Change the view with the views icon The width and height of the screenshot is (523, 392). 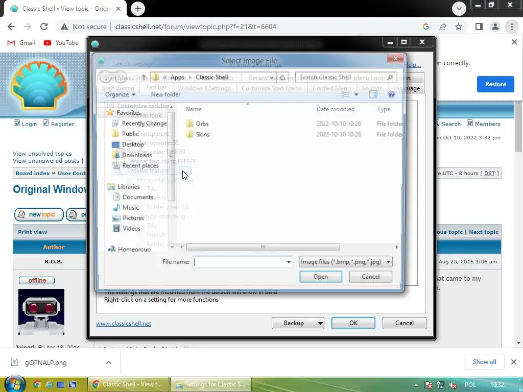346,94
